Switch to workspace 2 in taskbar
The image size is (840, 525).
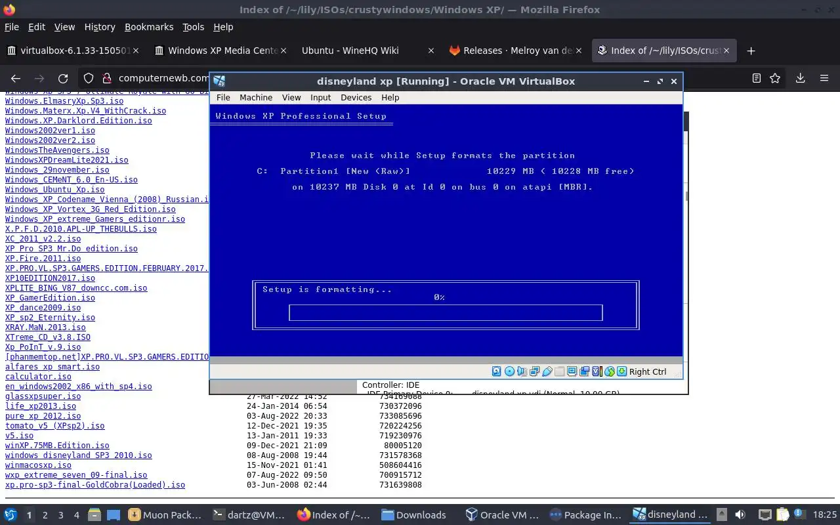[x=45, y=515]
